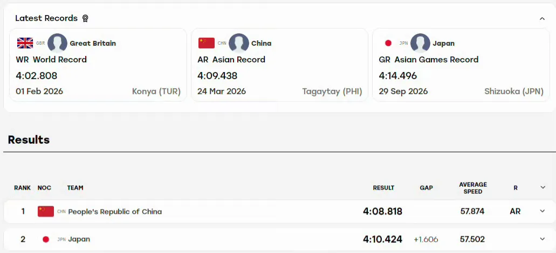This screenshot has height=253, width=556.
Task: Click the China flag in results row 1
Action: coord(46,212)
